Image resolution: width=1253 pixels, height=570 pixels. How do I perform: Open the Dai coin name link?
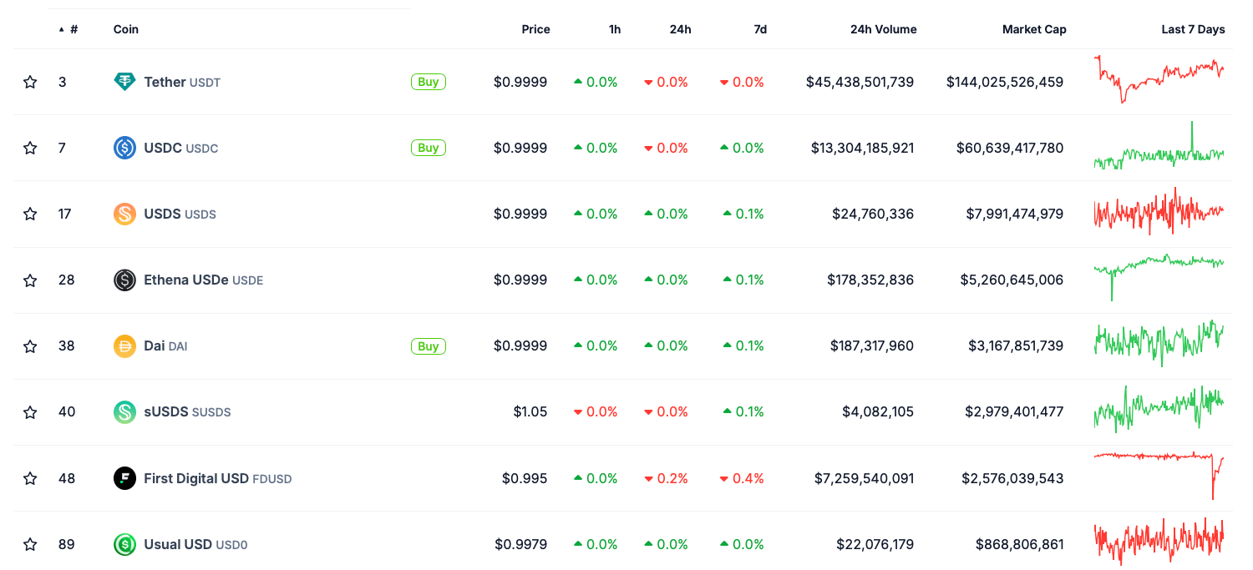click(x=165, y=346)
